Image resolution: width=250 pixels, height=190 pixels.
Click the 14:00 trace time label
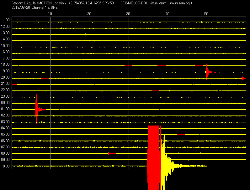5,39
